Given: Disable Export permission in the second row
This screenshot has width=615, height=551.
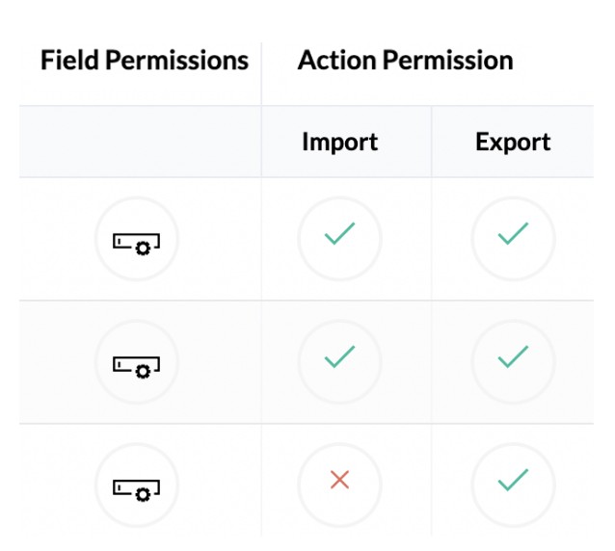Looking at the screenshot, I should [x=513, y=359].
